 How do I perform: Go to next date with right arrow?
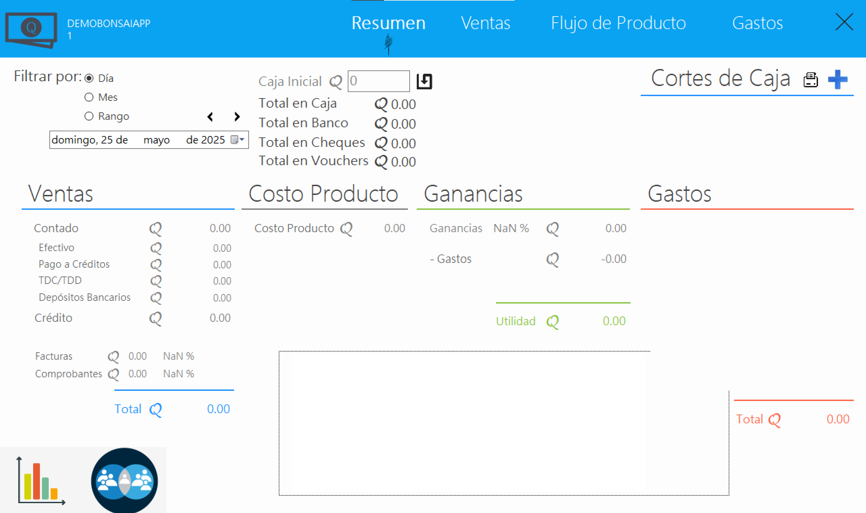point(237,117)
